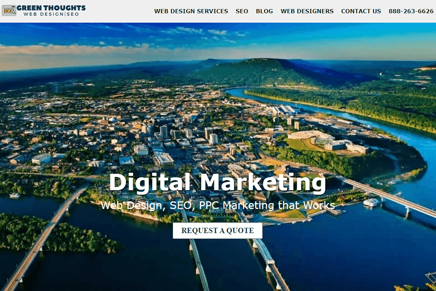Click the word Marketing in the headline
This screenshot has width=436, height=291.
click(x=263, y=183)
